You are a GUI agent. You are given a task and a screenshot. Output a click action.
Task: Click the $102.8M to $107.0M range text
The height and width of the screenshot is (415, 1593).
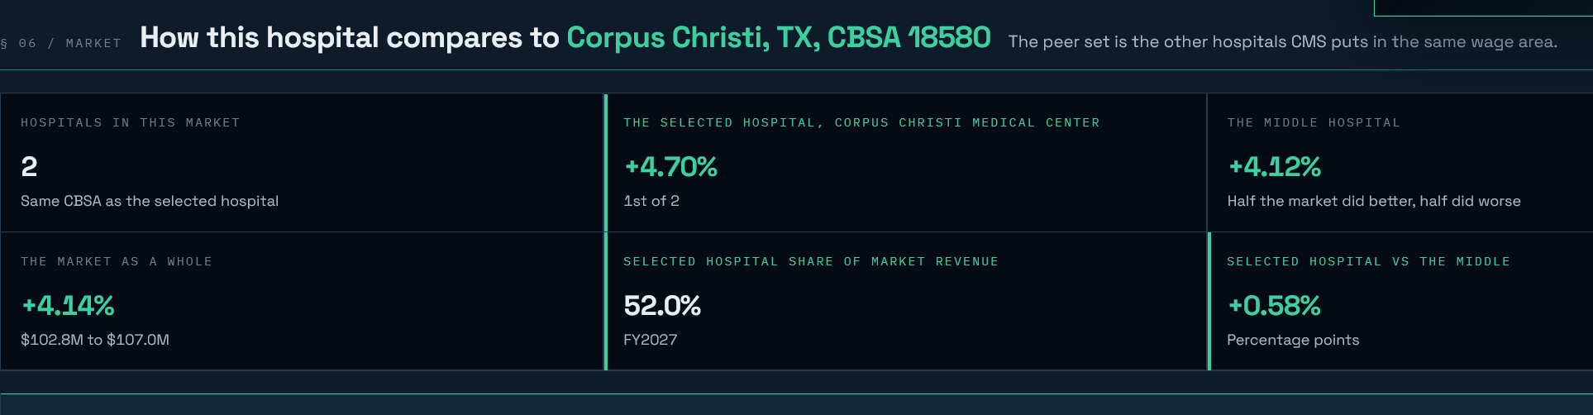(x=95, y=340)
